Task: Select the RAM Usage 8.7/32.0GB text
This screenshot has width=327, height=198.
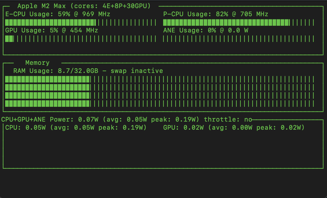Action: pos(88,71)
